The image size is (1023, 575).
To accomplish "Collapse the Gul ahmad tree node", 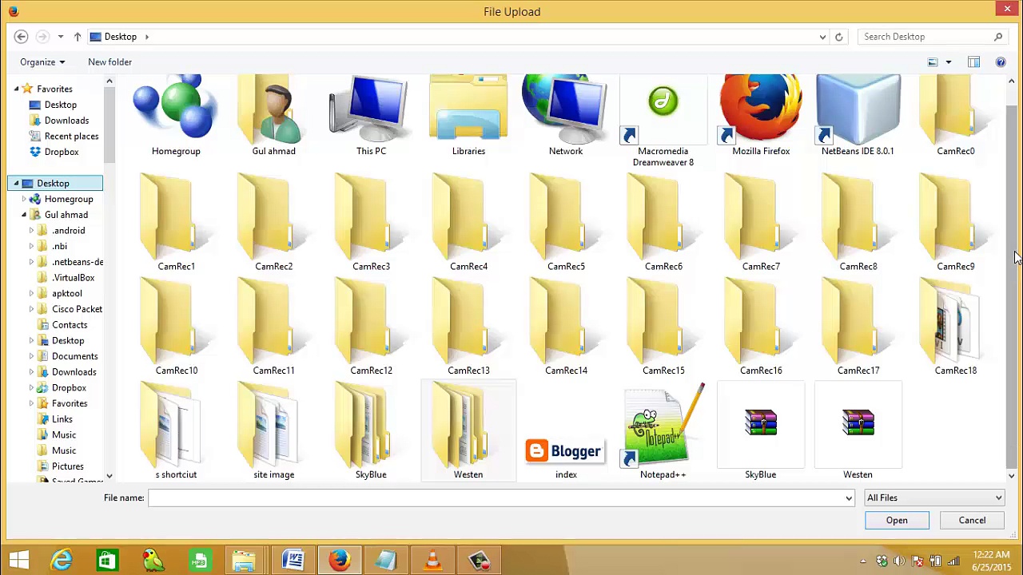I will click(24, 215).
